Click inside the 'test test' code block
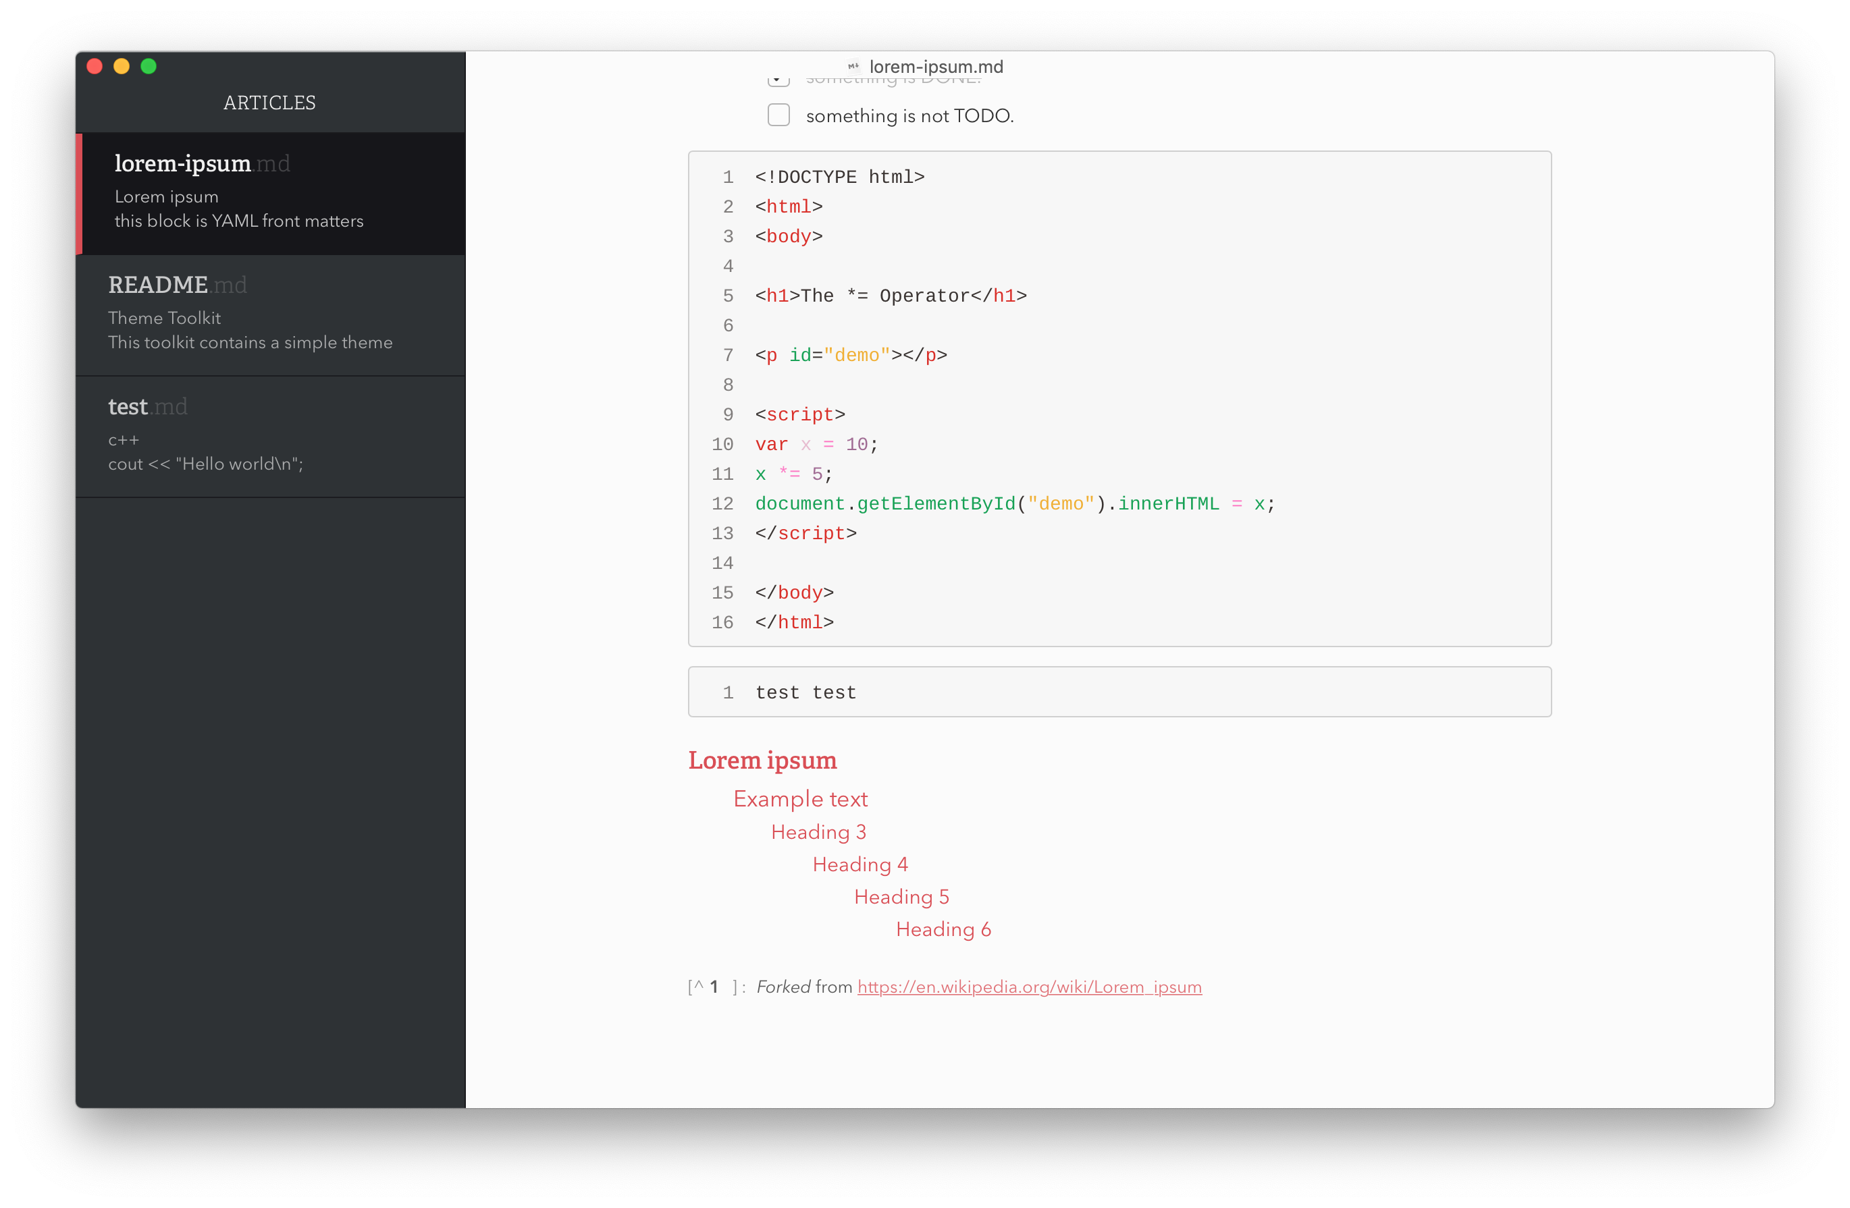 click(x=805, y=692)
